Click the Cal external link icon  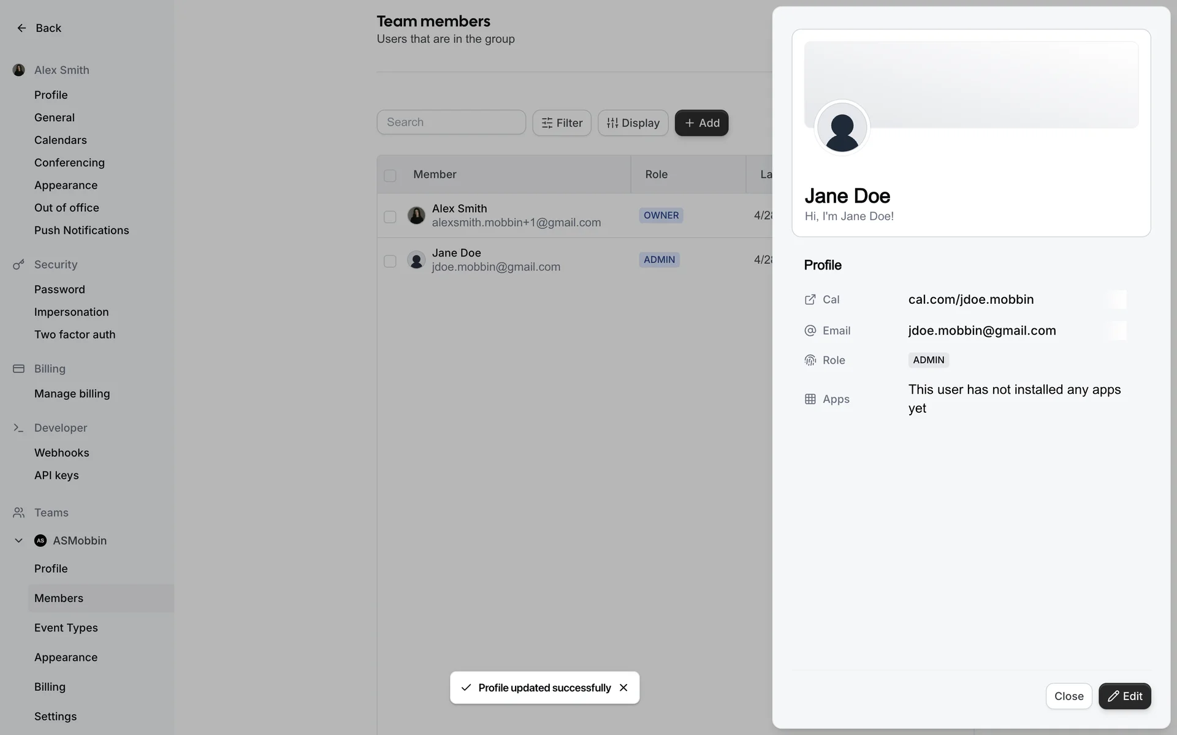(810, 300)
